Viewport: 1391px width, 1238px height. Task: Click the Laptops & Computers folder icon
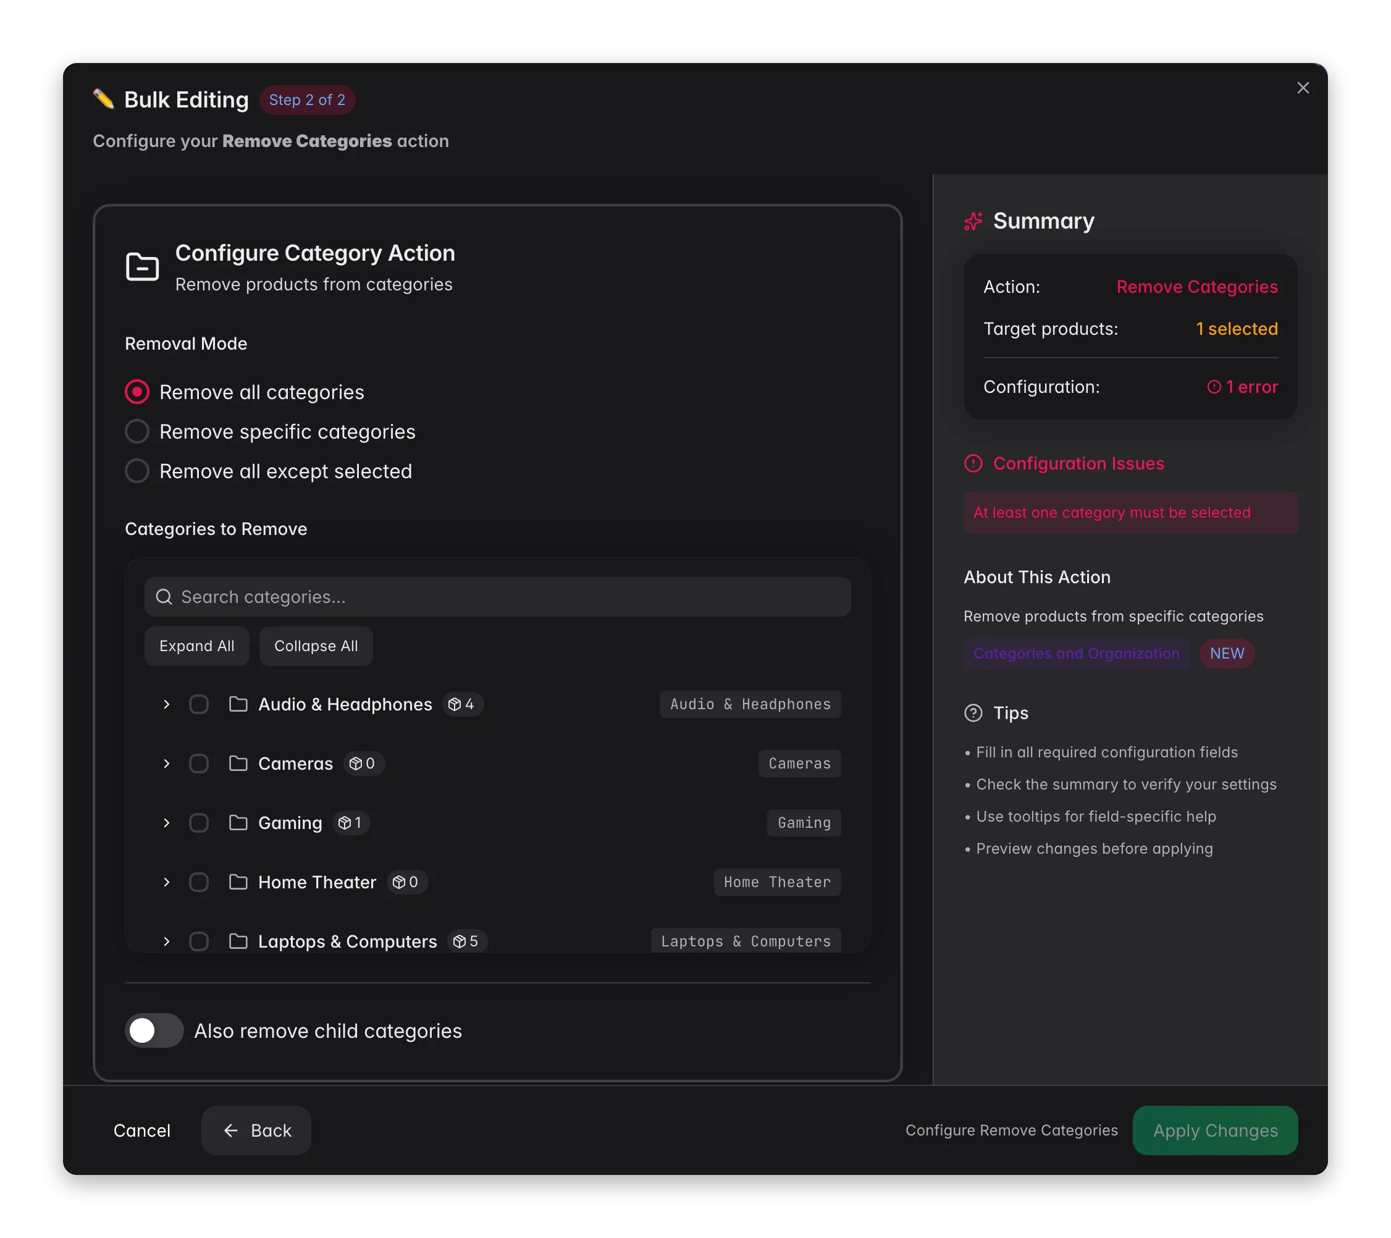coord(238,941)
